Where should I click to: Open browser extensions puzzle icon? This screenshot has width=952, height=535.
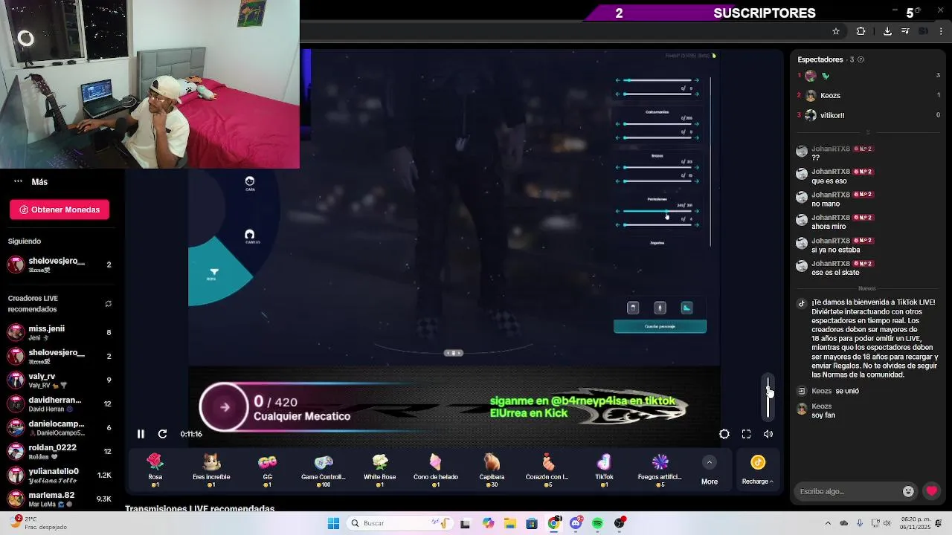(x=861, y=31)
